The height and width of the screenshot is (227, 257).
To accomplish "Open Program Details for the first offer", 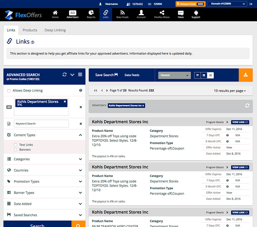I will point(217,122).
